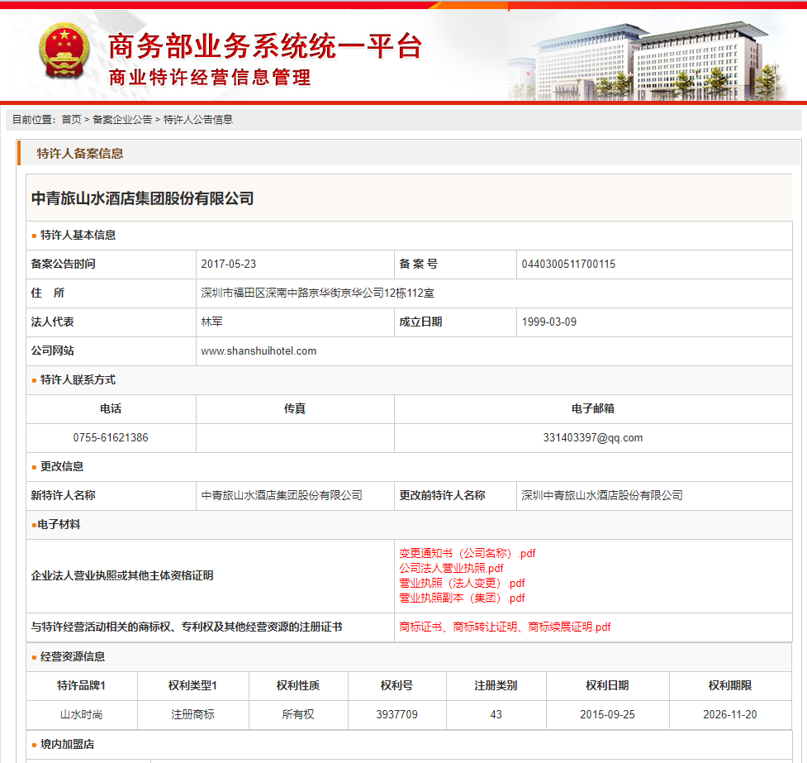807x763 pixels.
Task: Click the 商务部业务系统统一平台 banner title
Action: click(265, 46)
